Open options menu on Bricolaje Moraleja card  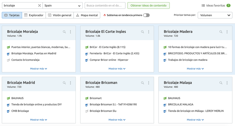(70, 32)
